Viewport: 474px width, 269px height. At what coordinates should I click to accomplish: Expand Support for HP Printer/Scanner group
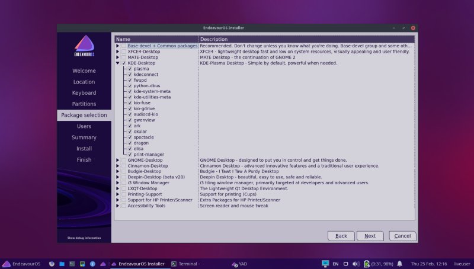(x=117, y=200)
